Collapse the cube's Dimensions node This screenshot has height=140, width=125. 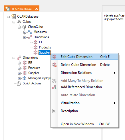(x=25, y=37)
